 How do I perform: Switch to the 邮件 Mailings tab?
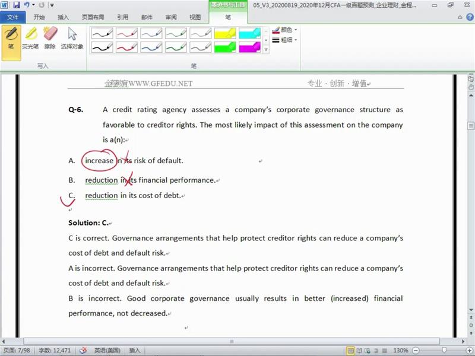click(147, 17)
